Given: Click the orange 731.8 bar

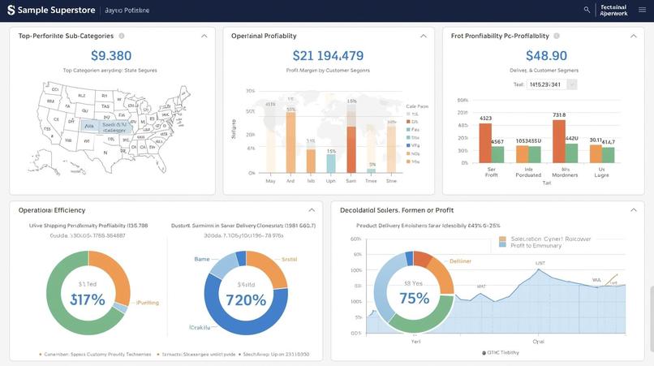Looking at the screenshot, I should pyautogui.click(x=559, y=141).
